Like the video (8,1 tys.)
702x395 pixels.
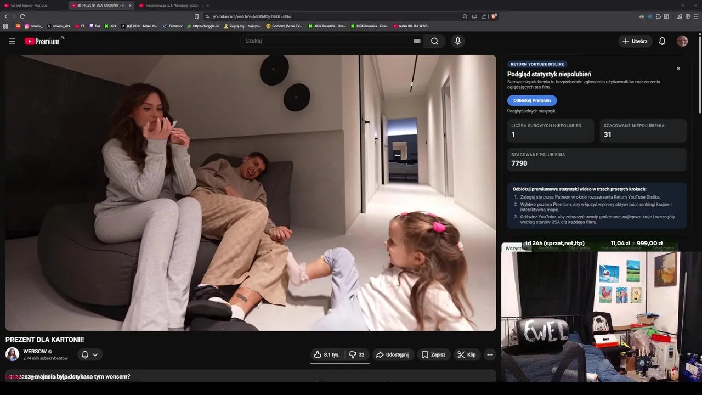327,354
